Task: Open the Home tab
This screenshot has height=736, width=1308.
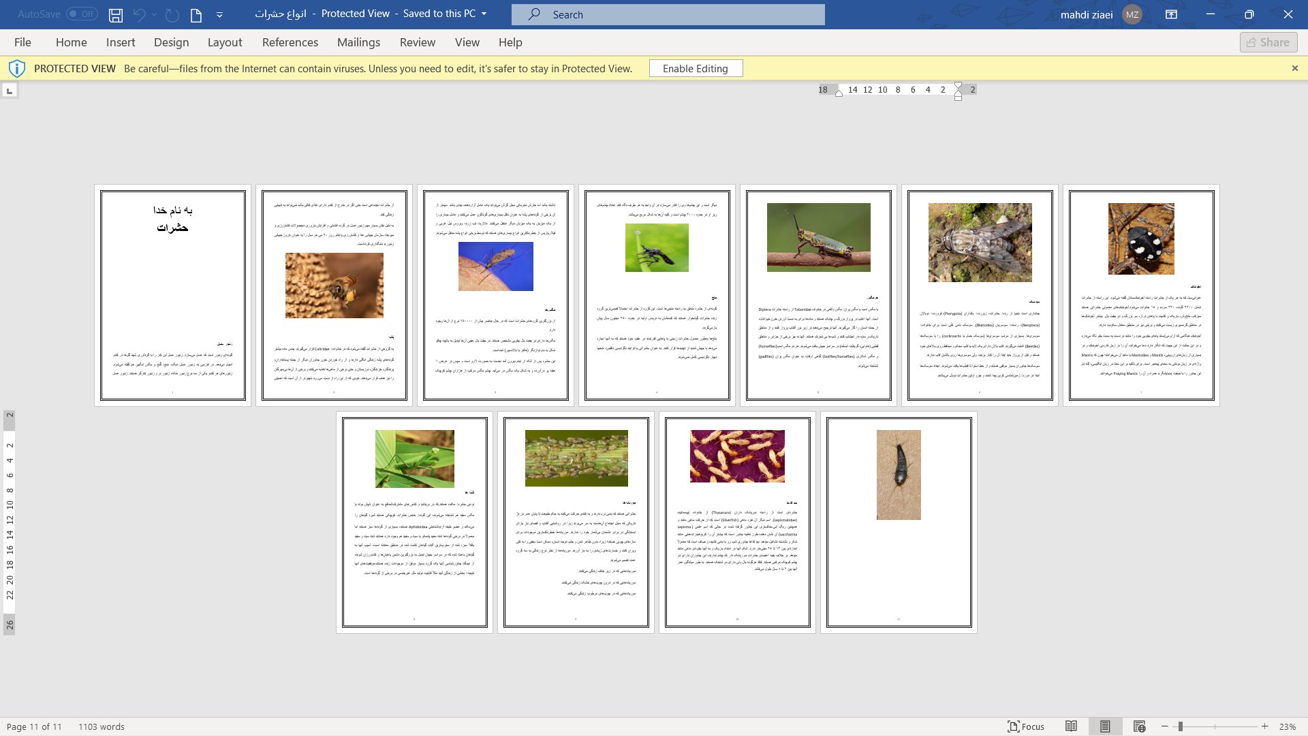Action: (x=72, y=42)
